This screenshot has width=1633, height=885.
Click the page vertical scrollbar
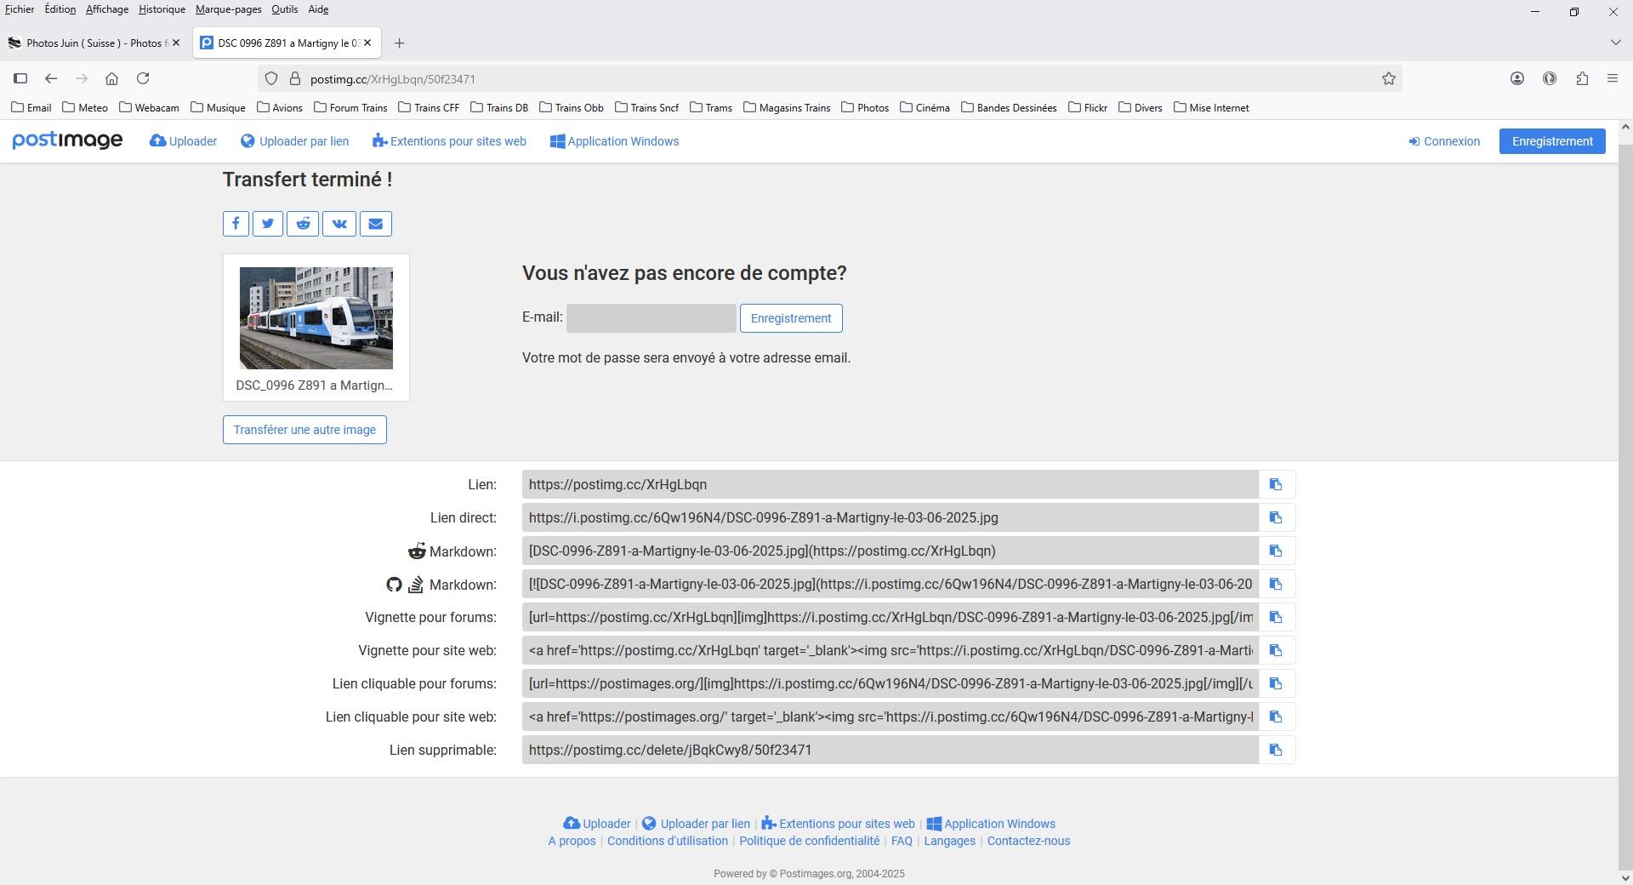(1625, 502)
